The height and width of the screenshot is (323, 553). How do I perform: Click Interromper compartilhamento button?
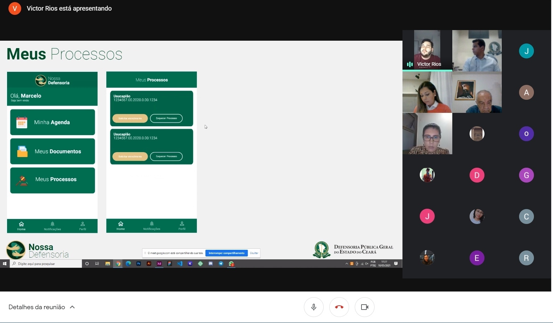(227, 253)
